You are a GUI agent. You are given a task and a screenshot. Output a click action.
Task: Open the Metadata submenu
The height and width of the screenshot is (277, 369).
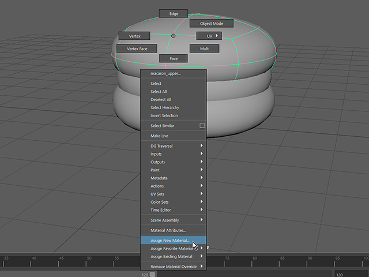tap(174, 178)
